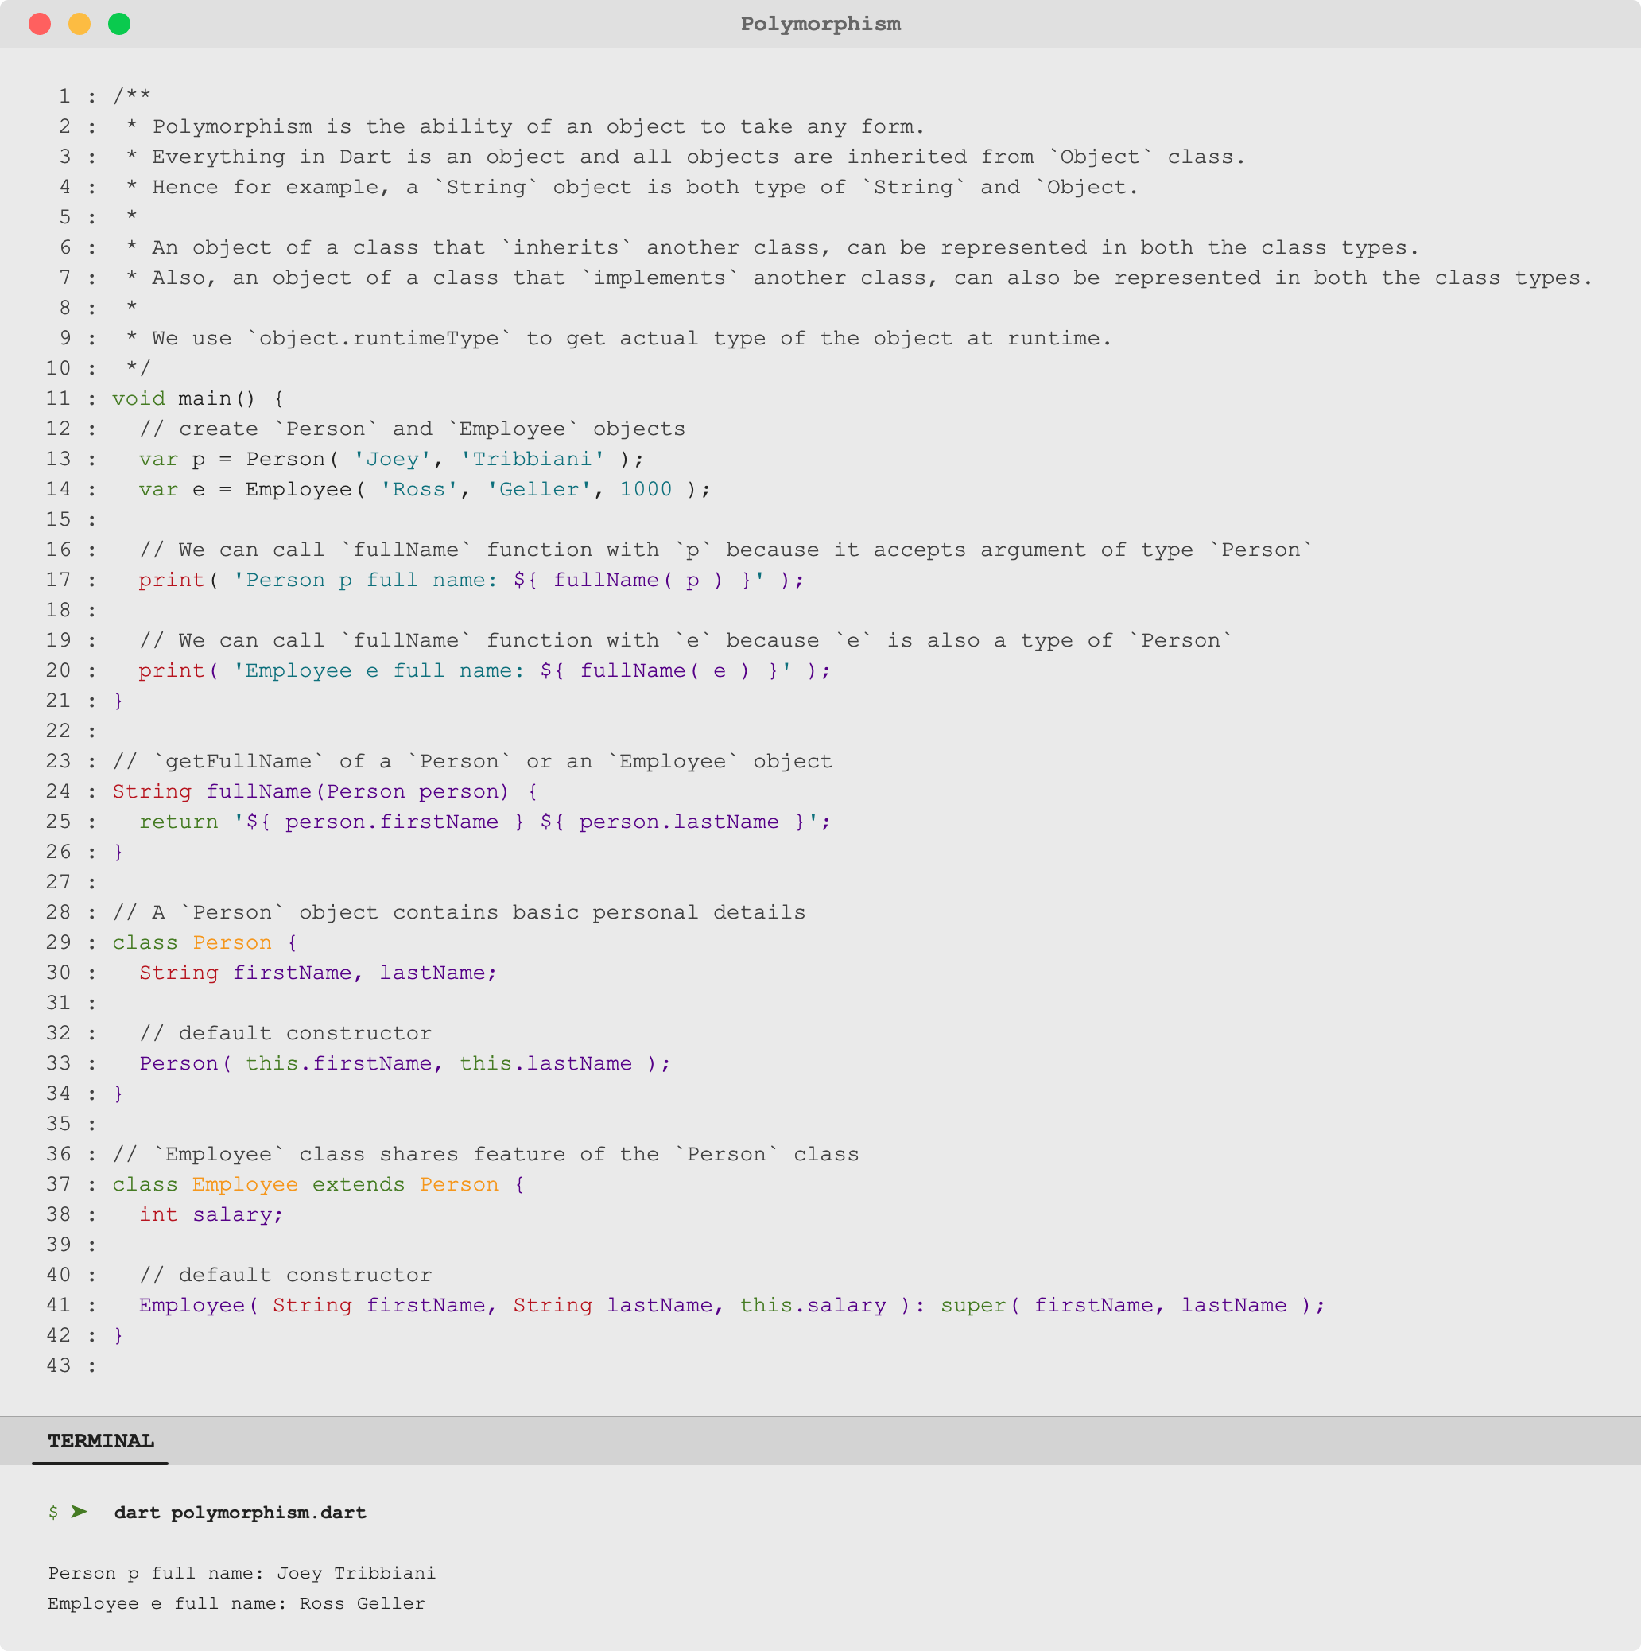Click the 'super' keyword on line 41
The height and width of the screenshot is (1651, 1641).
(x=974, y=1305)
